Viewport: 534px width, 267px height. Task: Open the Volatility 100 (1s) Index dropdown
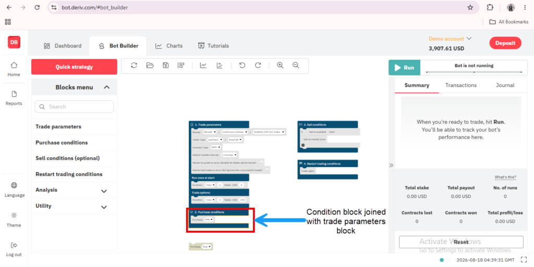(269, 132)
